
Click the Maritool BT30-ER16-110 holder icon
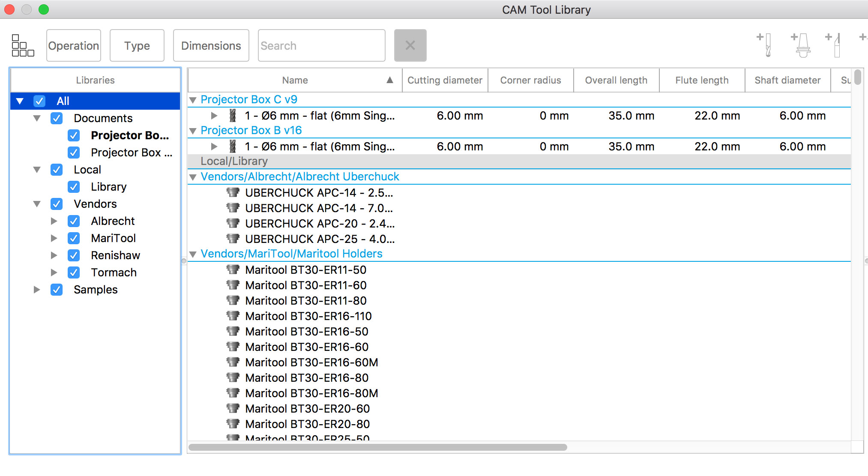coord(233,316)
